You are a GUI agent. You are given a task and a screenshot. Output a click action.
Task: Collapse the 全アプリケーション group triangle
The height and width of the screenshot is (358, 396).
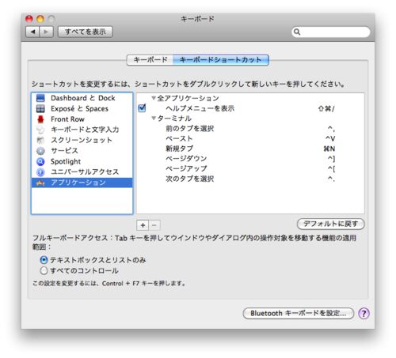pos(154,98)
